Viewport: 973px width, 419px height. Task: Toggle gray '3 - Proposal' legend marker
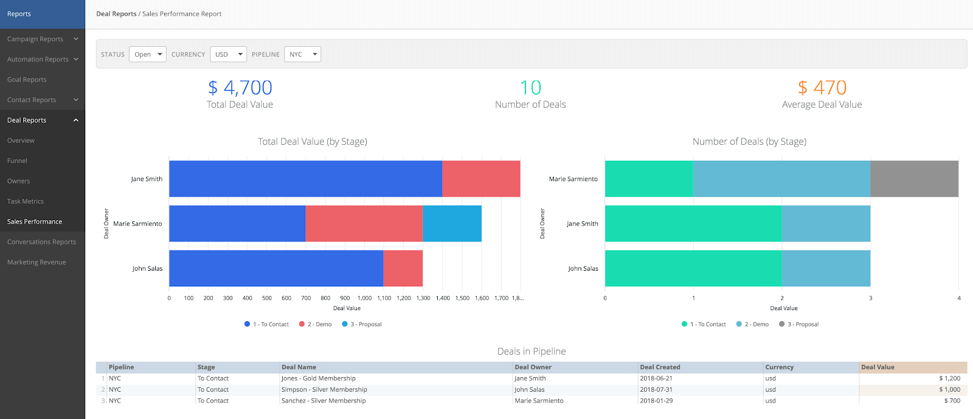782,324
